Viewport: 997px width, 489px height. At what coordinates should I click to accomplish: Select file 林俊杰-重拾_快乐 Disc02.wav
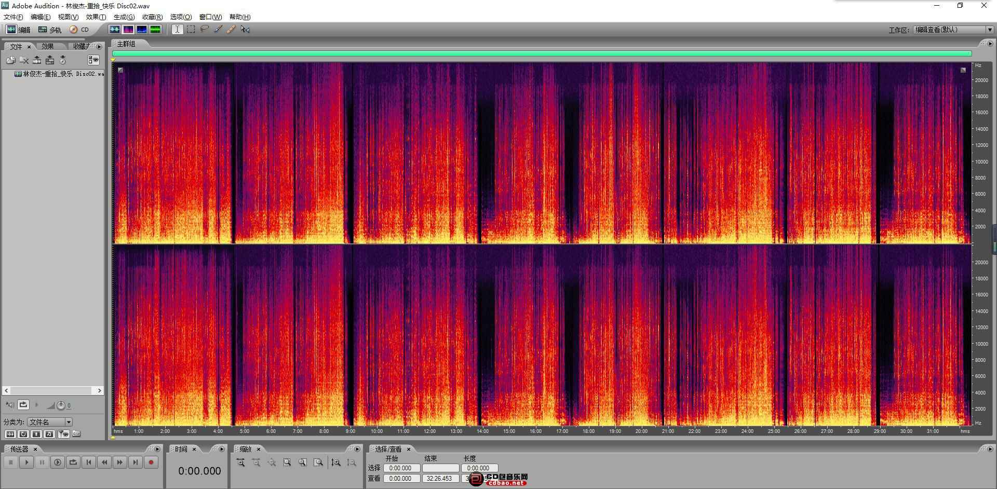tap(59, 74)
